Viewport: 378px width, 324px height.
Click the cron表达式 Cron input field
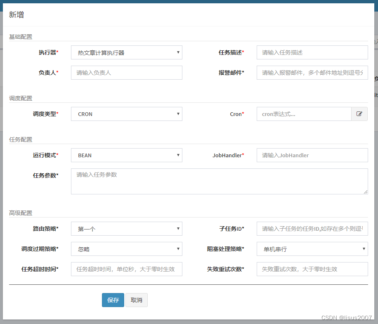click(x=304, y=114)
